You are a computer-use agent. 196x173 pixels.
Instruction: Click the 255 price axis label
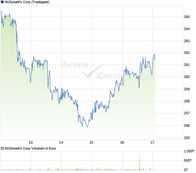[187, 138]
